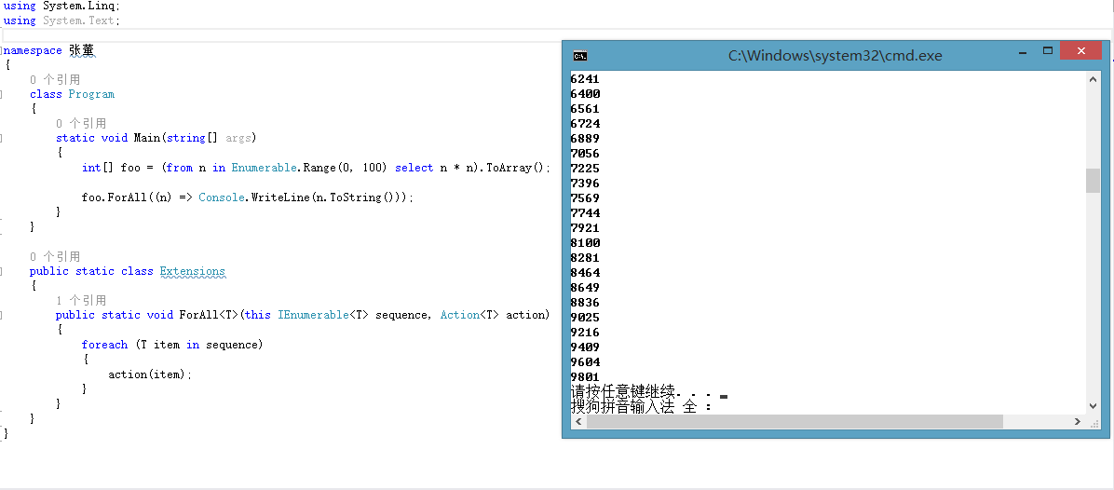Close the cmd.exe console window
The width and height of the screenshot is (1114, 490).
point(1080,51)
